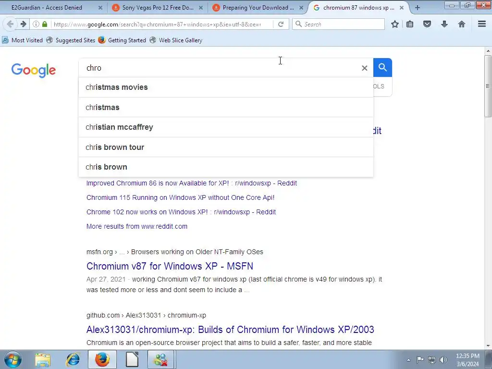The image size is (492, 369).
Task: Close the chromium 87 windows xp tab
Action: click(x=402, y=8)
